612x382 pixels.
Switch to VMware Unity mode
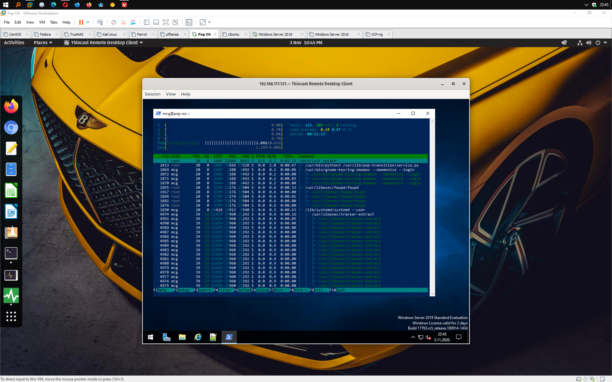[x=175, y=22]
